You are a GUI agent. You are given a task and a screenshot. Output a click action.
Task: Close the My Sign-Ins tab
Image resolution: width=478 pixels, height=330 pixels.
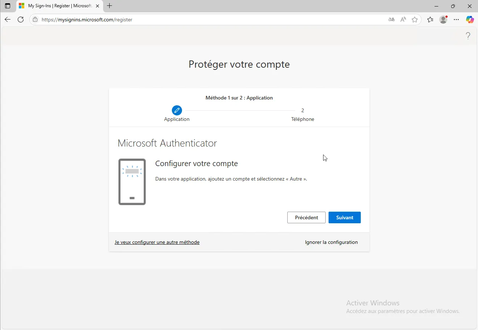pyautogui.click(x=97, y=6)
